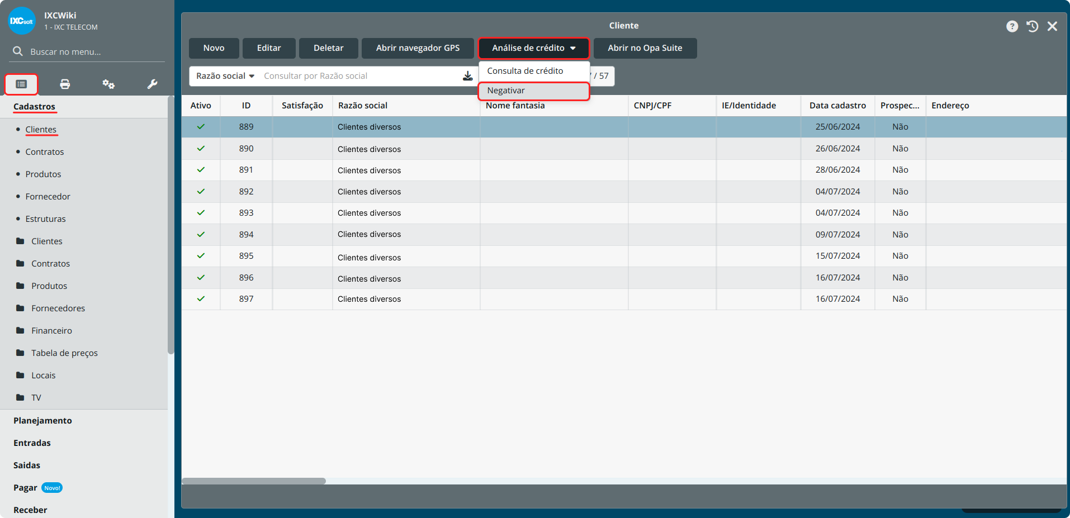Close the Cliente window
Screen dimensions: 1070x518
tap(1052, 26)
